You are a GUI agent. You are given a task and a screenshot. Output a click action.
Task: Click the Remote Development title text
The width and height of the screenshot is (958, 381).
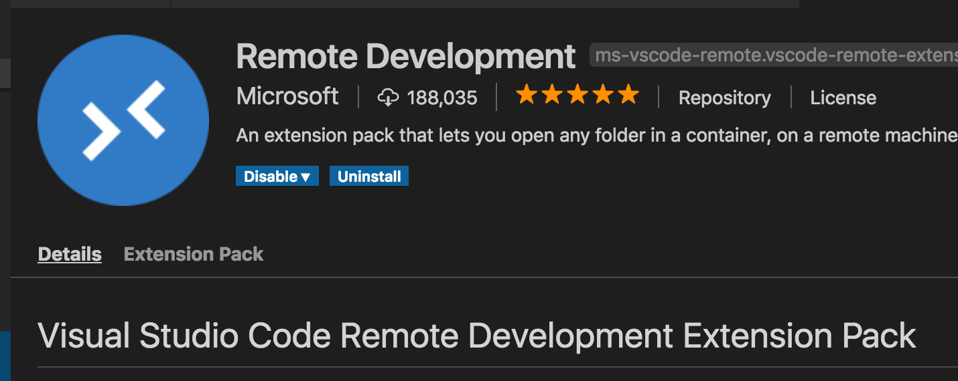pos(405,57)
